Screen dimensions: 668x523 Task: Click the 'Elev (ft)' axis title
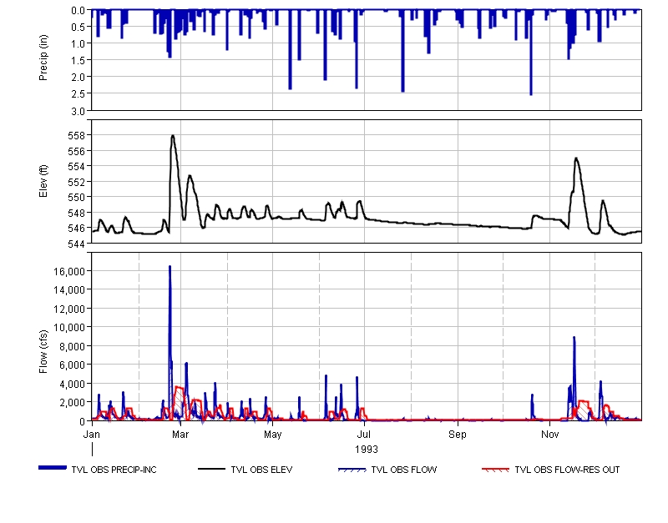[x=43, y=181]
